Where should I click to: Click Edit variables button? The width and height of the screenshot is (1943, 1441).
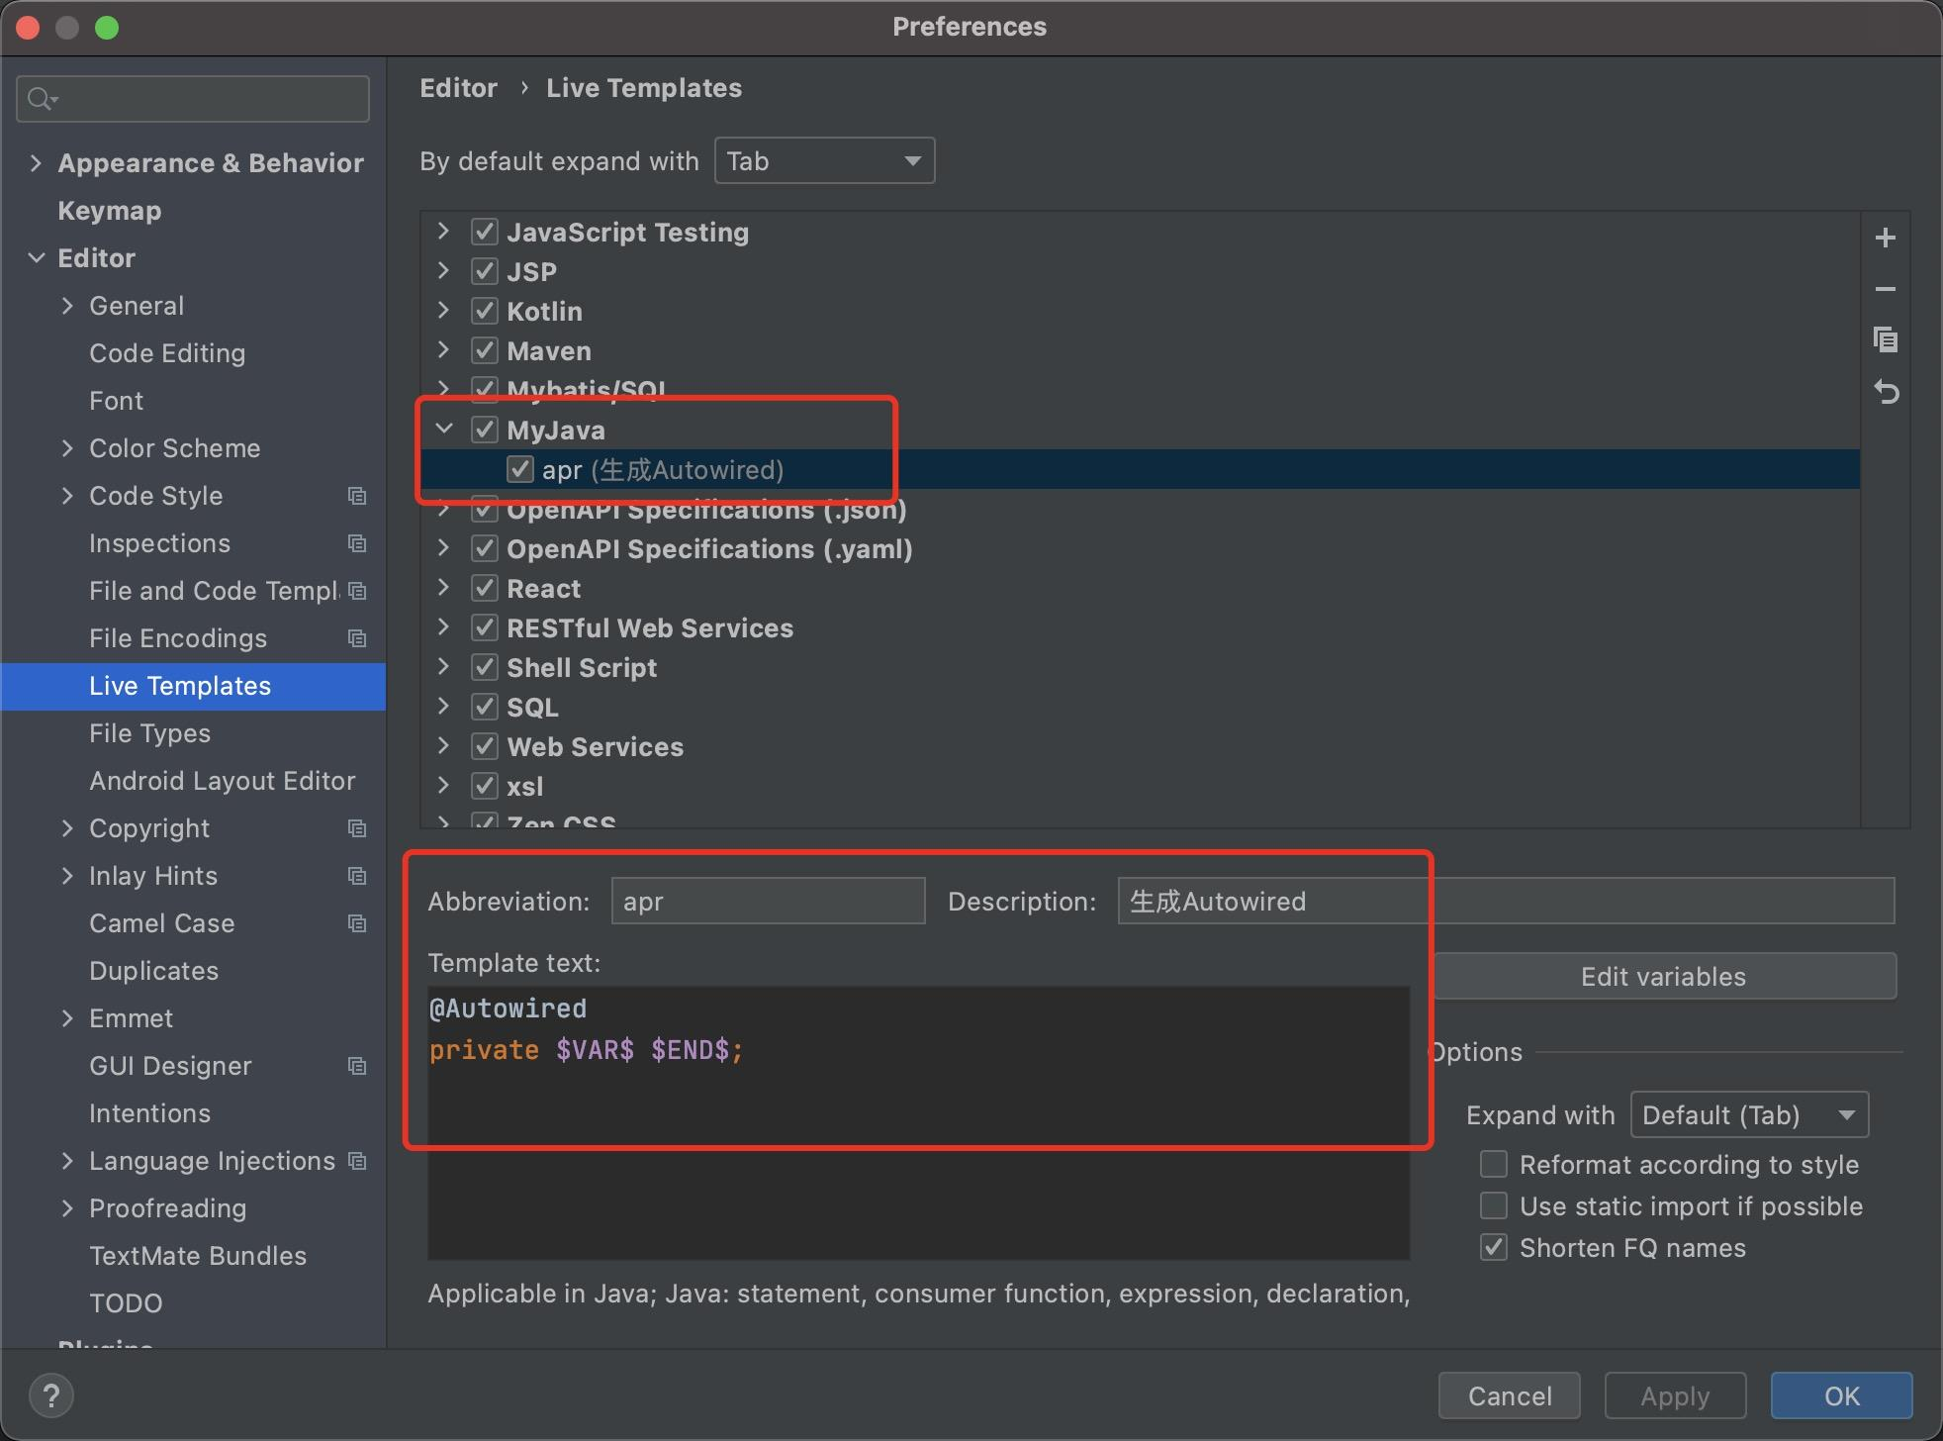(1661, 975)
